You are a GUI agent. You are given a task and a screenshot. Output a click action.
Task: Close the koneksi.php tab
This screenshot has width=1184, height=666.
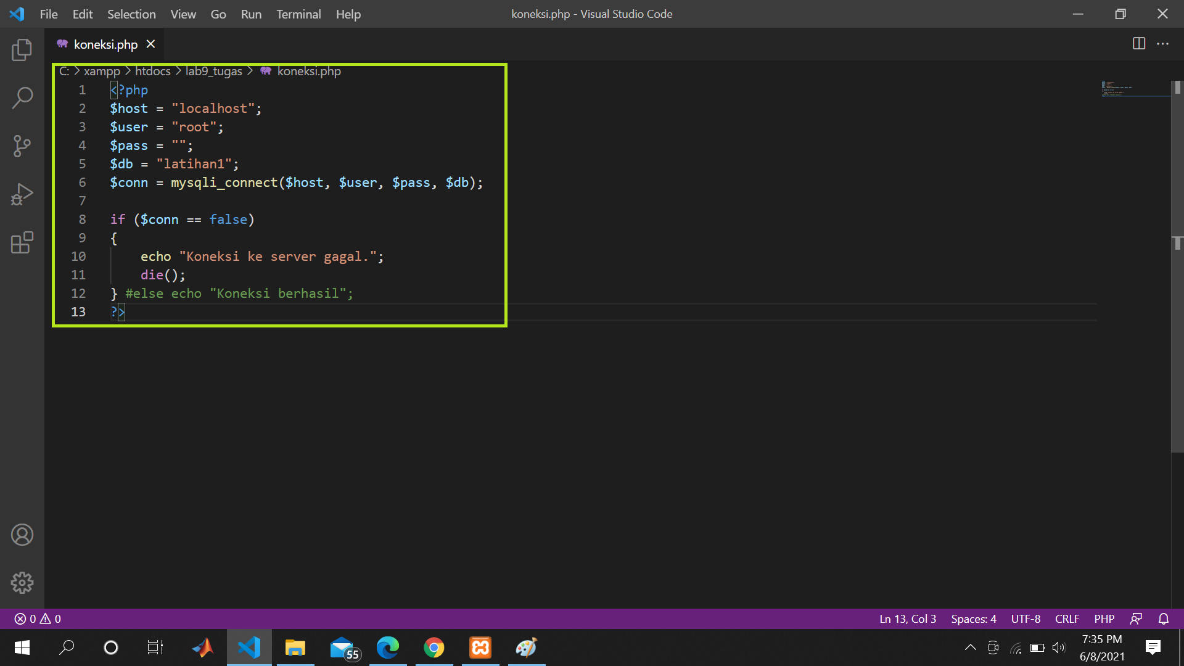coord(150,44)
